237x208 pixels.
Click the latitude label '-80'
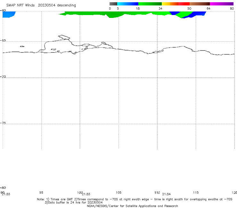[3, 188]
